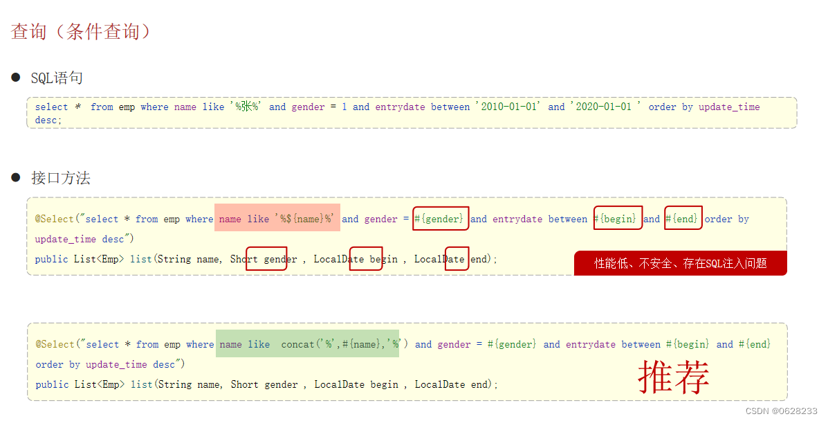The height and width of the screenshot is (421, 828).
Task: Click #{begin} in the concat query annotation
Action: tap(688, 344)
